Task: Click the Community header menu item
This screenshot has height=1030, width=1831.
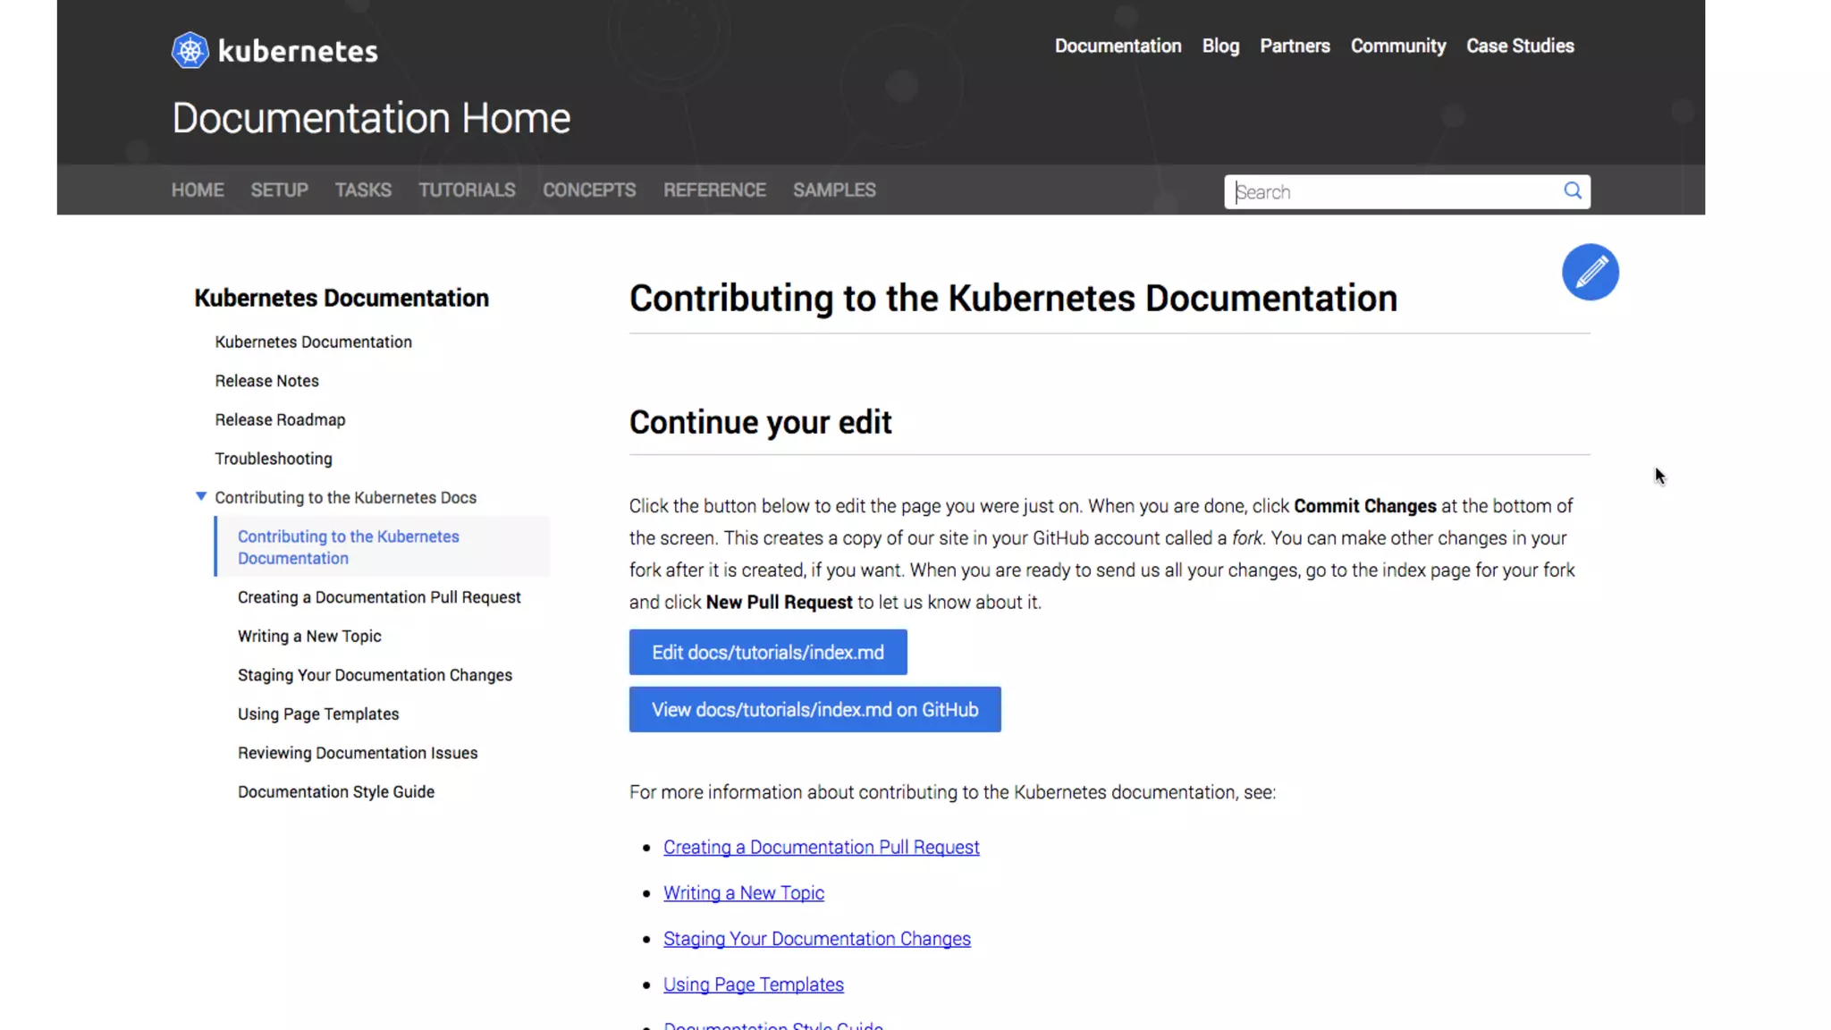Action: [x=1397, y=46]
